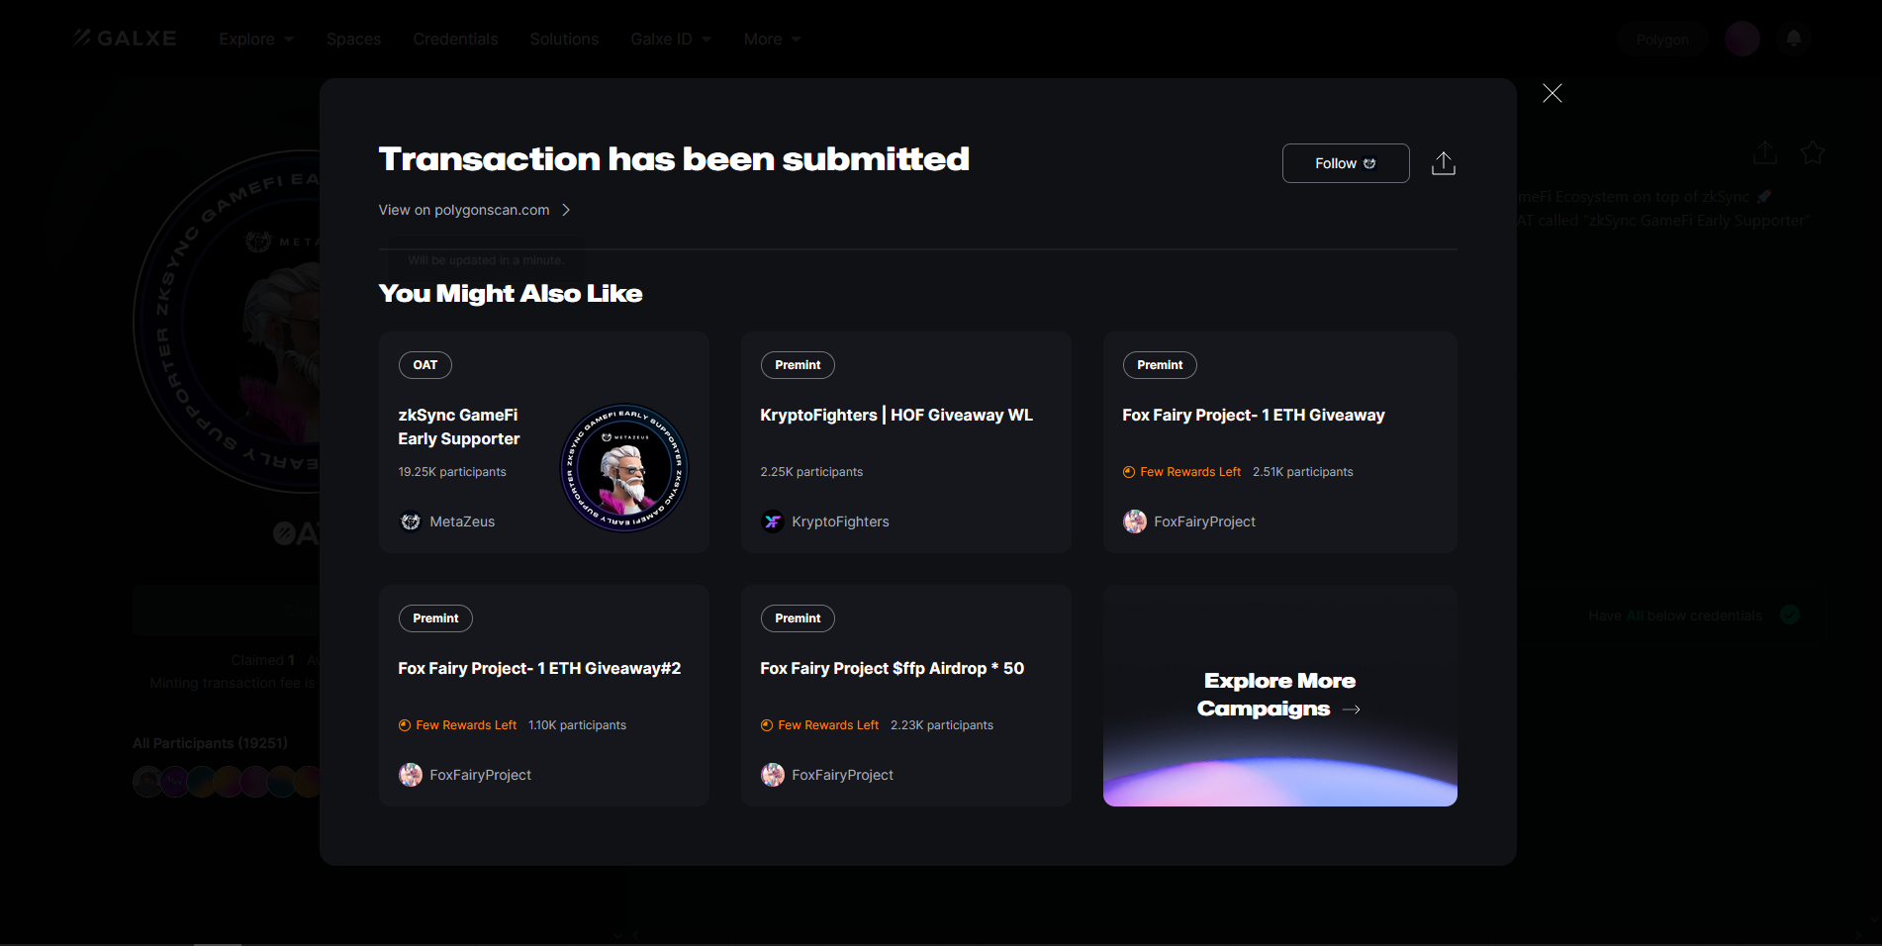Expand the Galxe ID dropdown
This screenshot has width=1882, height=946.
(x=671, y=40)
